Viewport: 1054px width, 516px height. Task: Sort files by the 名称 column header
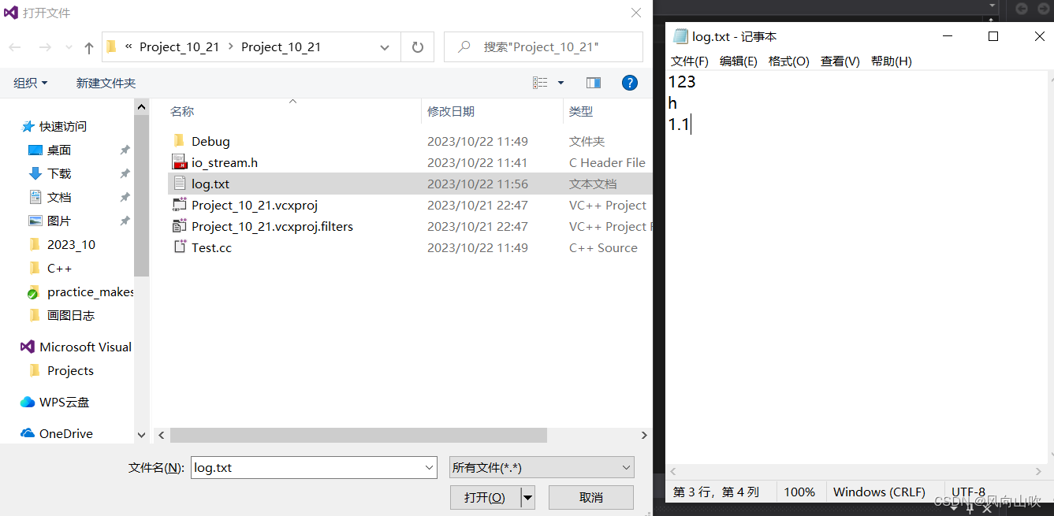click(x=182, y=112)
